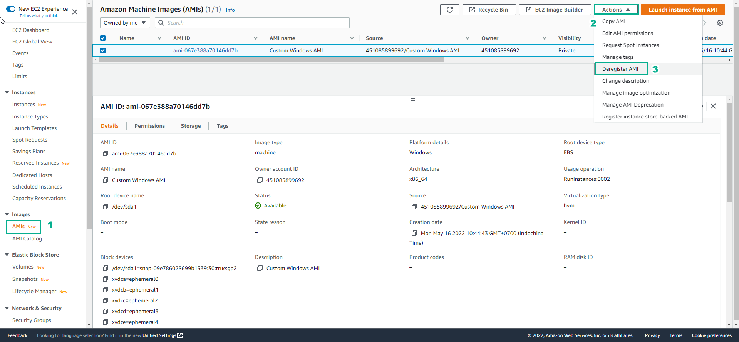The width and height of the screenshot is (739, 342).
Task: Click the refresh AMI list icon
Action: (x=449, y=10)
